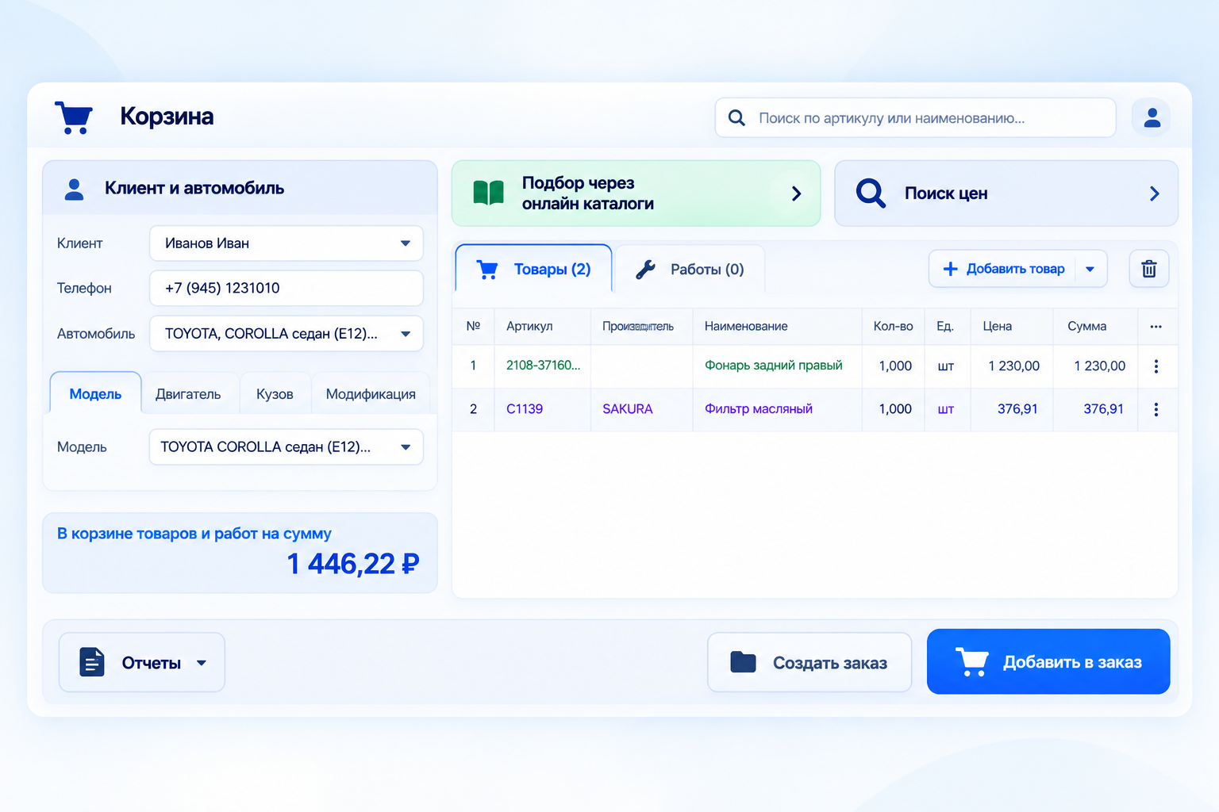This screenshot has width=1219, height=812.
Task: Click the SAKURA manufacturer link
Action: click(627, 409)
